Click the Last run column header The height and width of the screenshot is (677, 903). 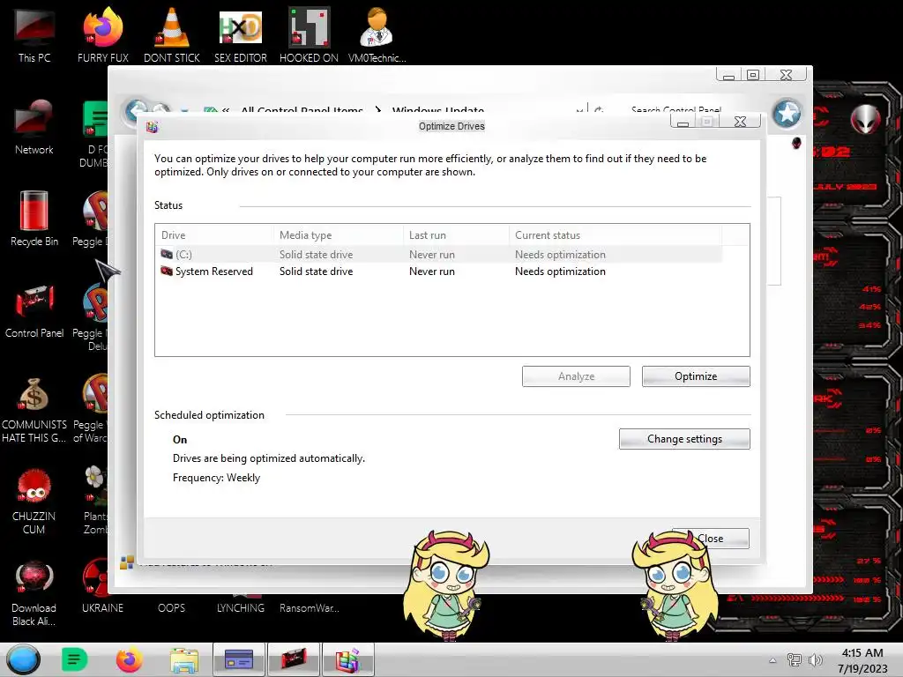[456, 234]
